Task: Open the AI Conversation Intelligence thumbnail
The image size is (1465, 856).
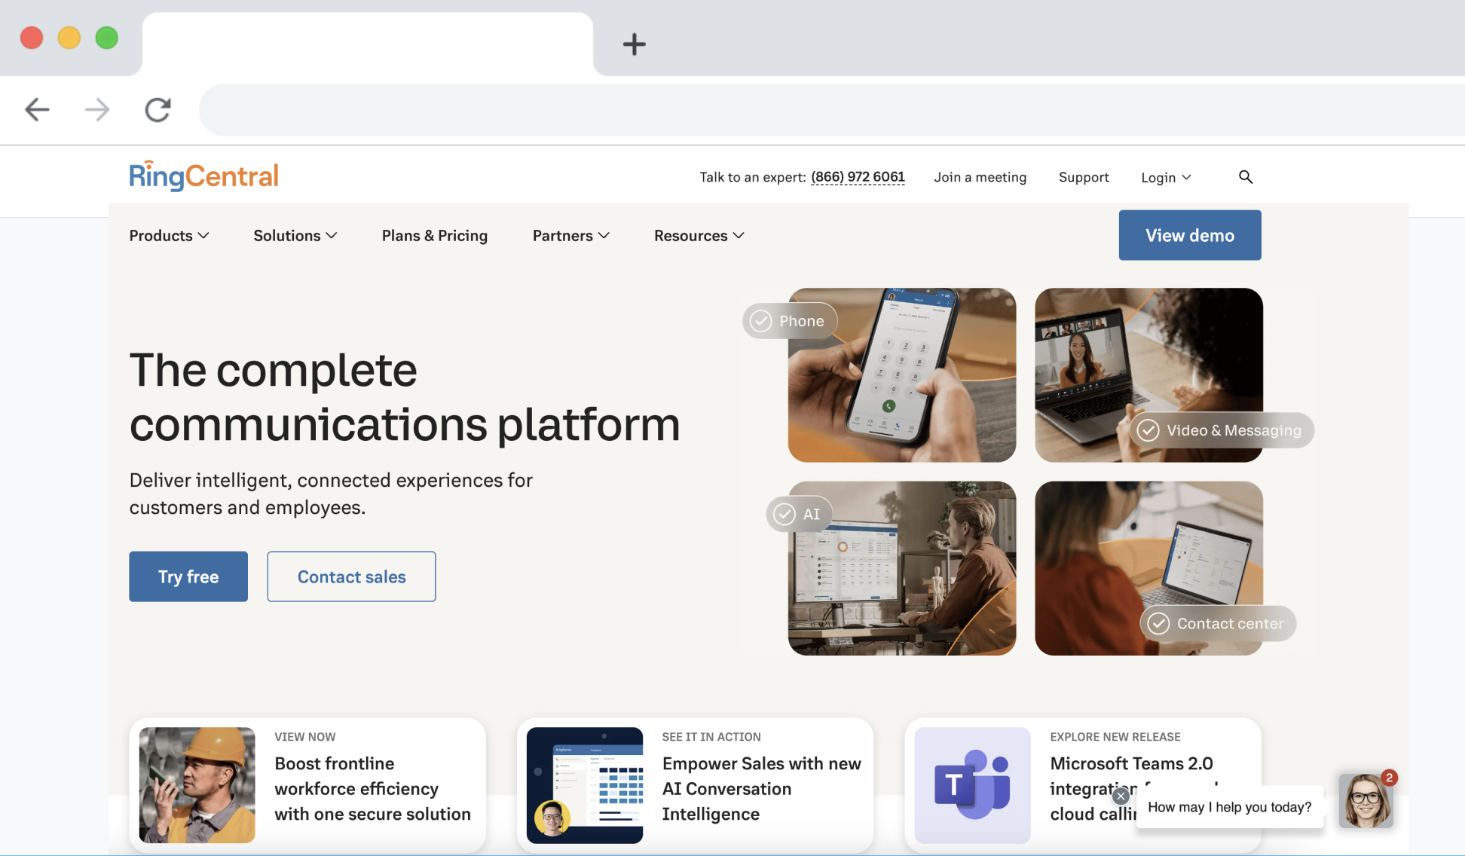Action: tap(585, 784)
